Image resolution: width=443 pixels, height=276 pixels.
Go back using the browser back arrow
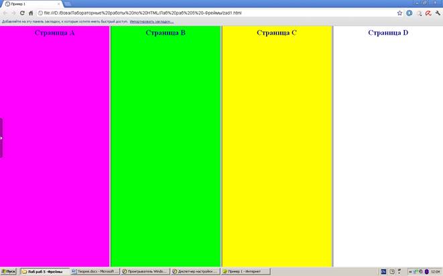(5, 13)
